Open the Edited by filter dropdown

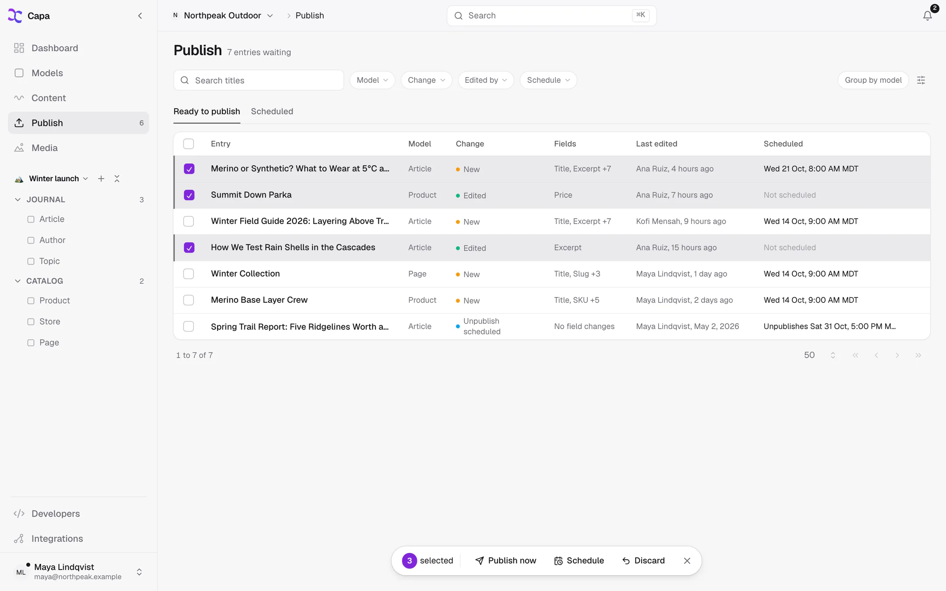[486, 80]
